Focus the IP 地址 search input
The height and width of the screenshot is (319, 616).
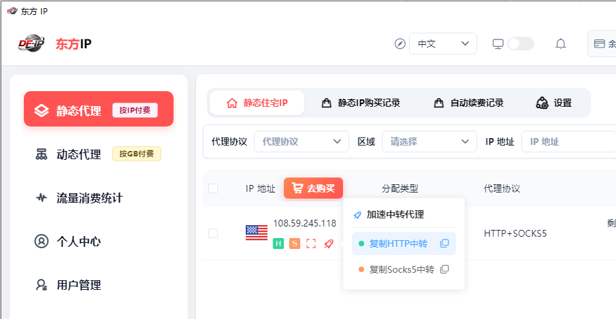[568, 141]
